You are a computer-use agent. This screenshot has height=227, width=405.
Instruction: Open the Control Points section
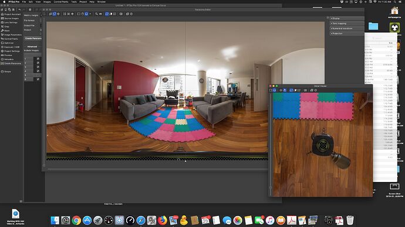[11, 39]
